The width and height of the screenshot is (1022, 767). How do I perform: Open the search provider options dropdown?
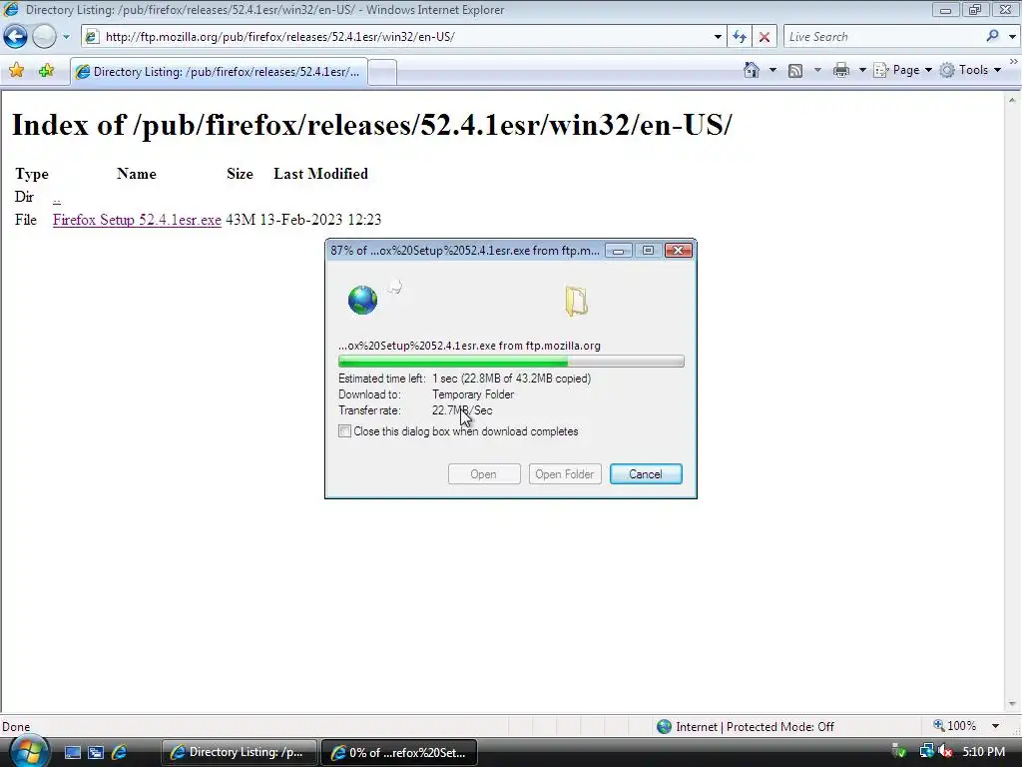1012,37
